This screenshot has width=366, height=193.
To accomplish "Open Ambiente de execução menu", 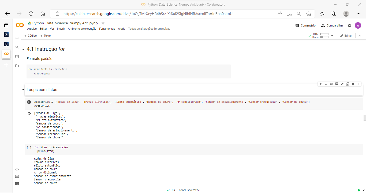I will click(82, 29).
